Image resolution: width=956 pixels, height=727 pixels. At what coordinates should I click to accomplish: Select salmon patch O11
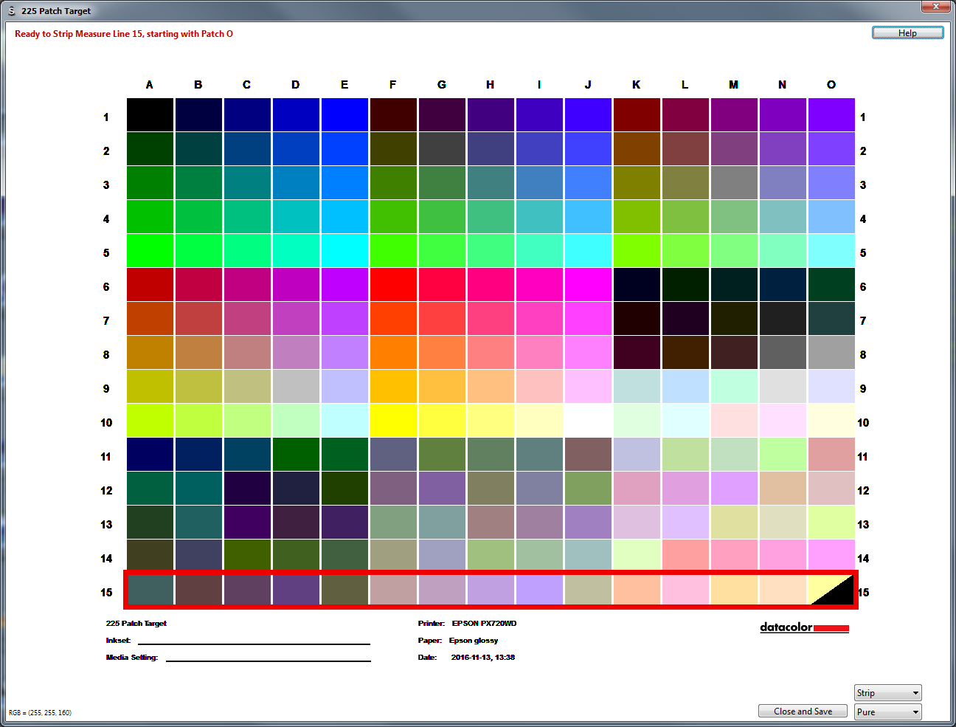831,455
